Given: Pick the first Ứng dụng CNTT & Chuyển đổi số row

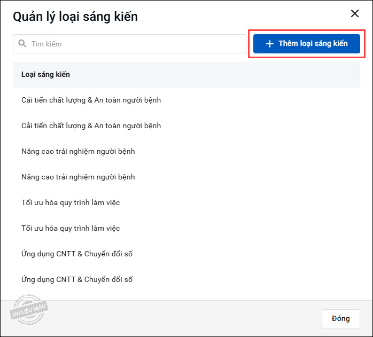Looking at the screenshot, I should tap(77, 254).
